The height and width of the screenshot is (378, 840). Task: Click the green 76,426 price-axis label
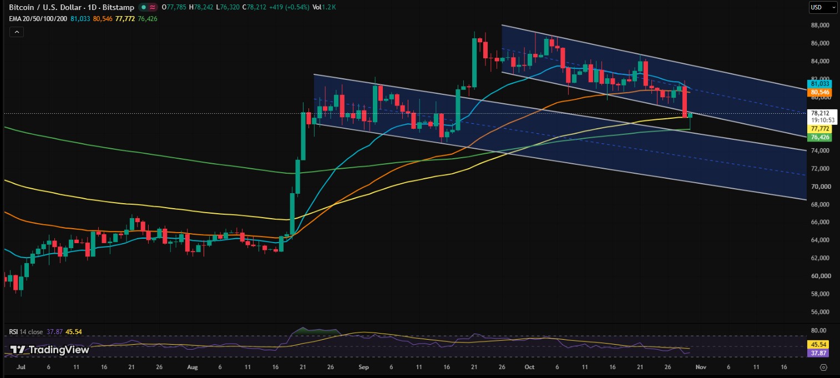pyautogui.click(x=820, y=137)
